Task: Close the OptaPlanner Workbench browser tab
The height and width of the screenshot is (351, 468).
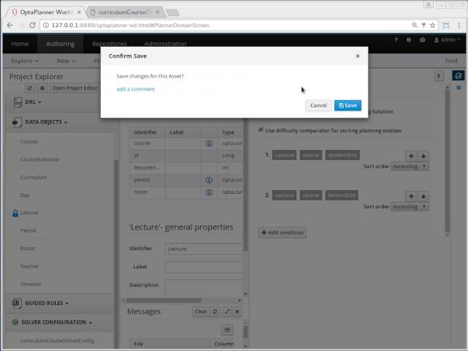Action: [79, 12]
